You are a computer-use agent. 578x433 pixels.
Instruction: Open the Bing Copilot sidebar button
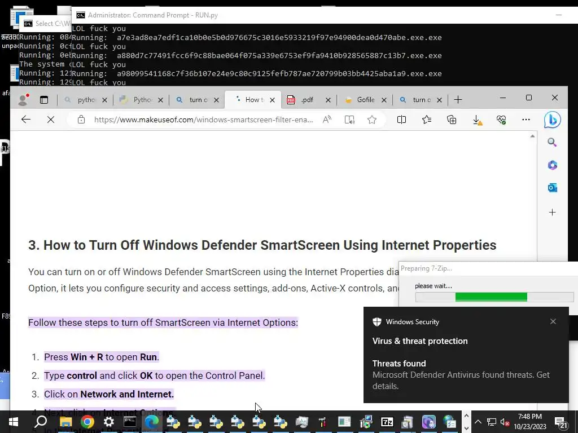tap(552, 120)
